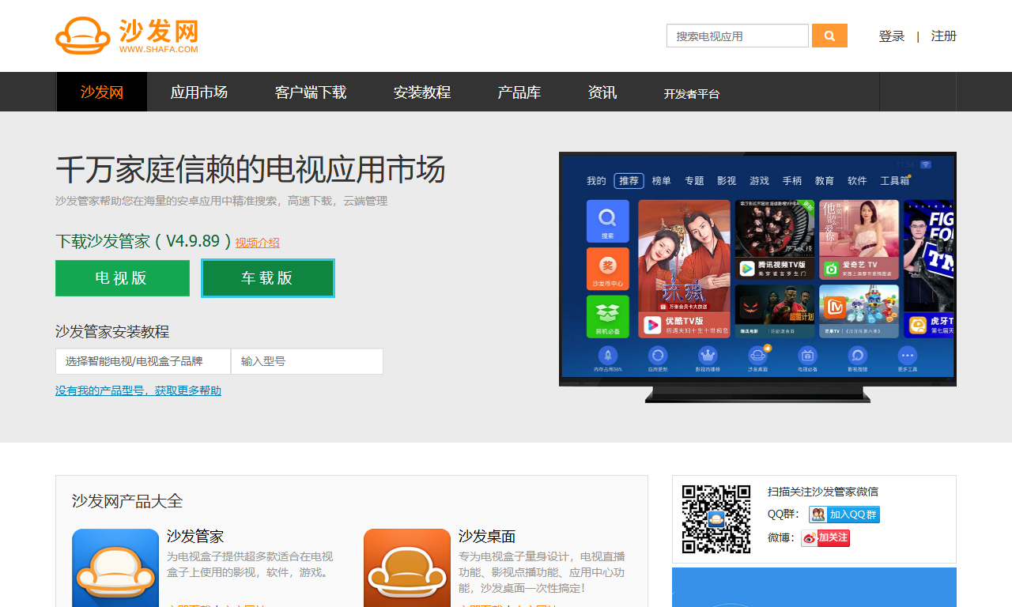Select the 沙发网 navigation tab
The width and height of the screenshot is (1012, 607).
click(x=102, y=92)
